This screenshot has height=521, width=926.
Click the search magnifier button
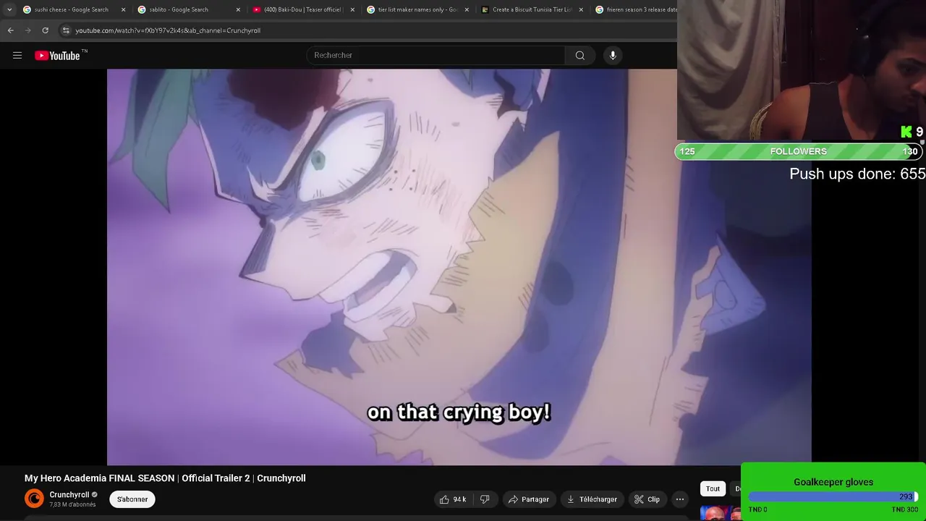pos(579,55)
